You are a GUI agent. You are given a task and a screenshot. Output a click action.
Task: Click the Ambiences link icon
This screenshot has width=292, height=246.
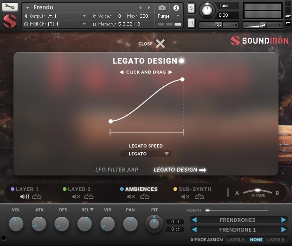(x=145, y=196)
